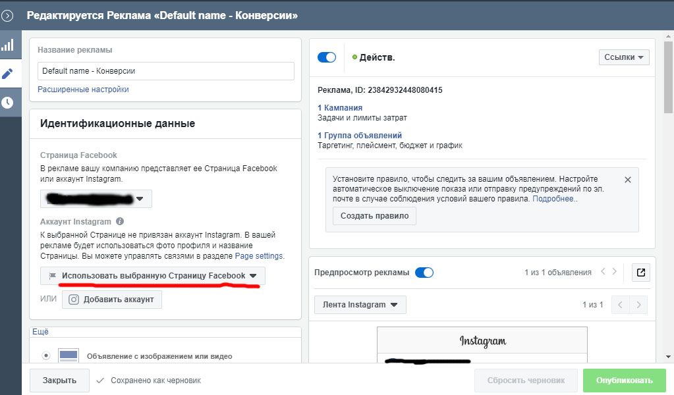Open the 1 Группа объявлений link
The width and height of the screenshot is (674, 395).
[360, 135]
